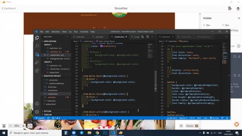This screenshot has width=242, height=136.
Task: Open the Run and Debug view
Action: 37,62
